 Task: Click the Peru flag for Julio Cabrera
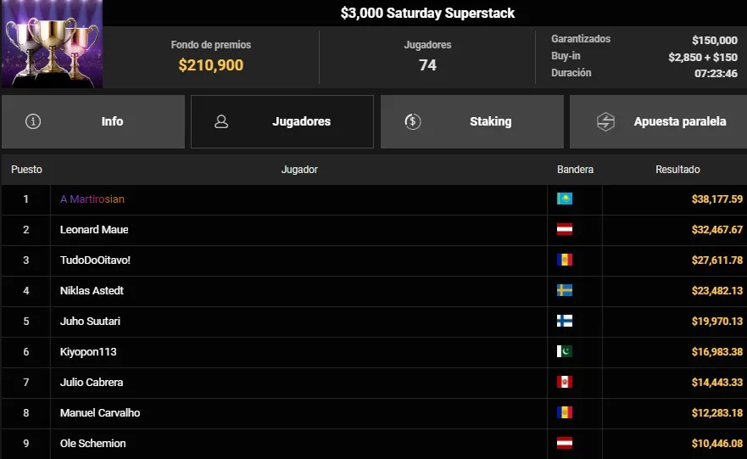pos(565,382)
